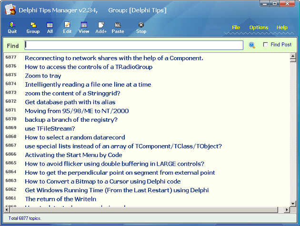300x226 pixels.
Task: Close the Delphi Tips Manager window
Action: click(287, 4)
